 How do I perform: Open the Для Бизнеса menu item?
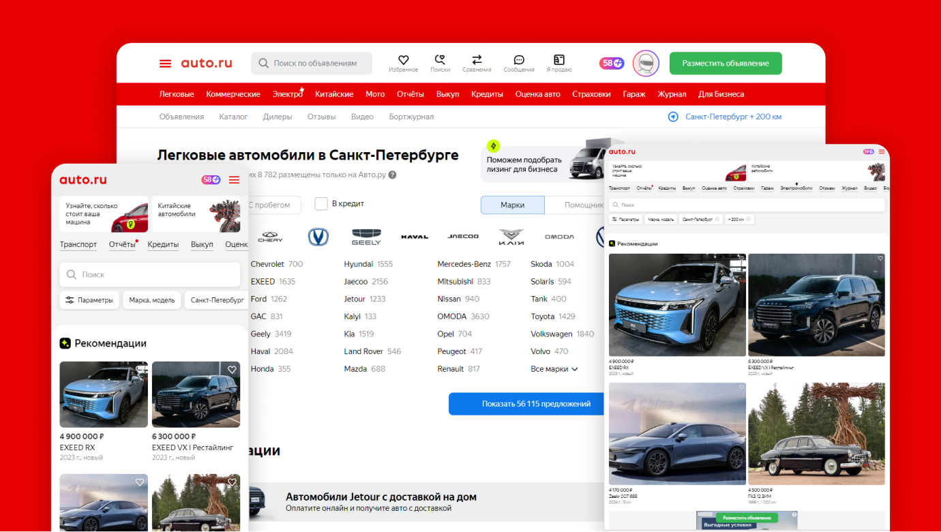(x=721, y=94)
